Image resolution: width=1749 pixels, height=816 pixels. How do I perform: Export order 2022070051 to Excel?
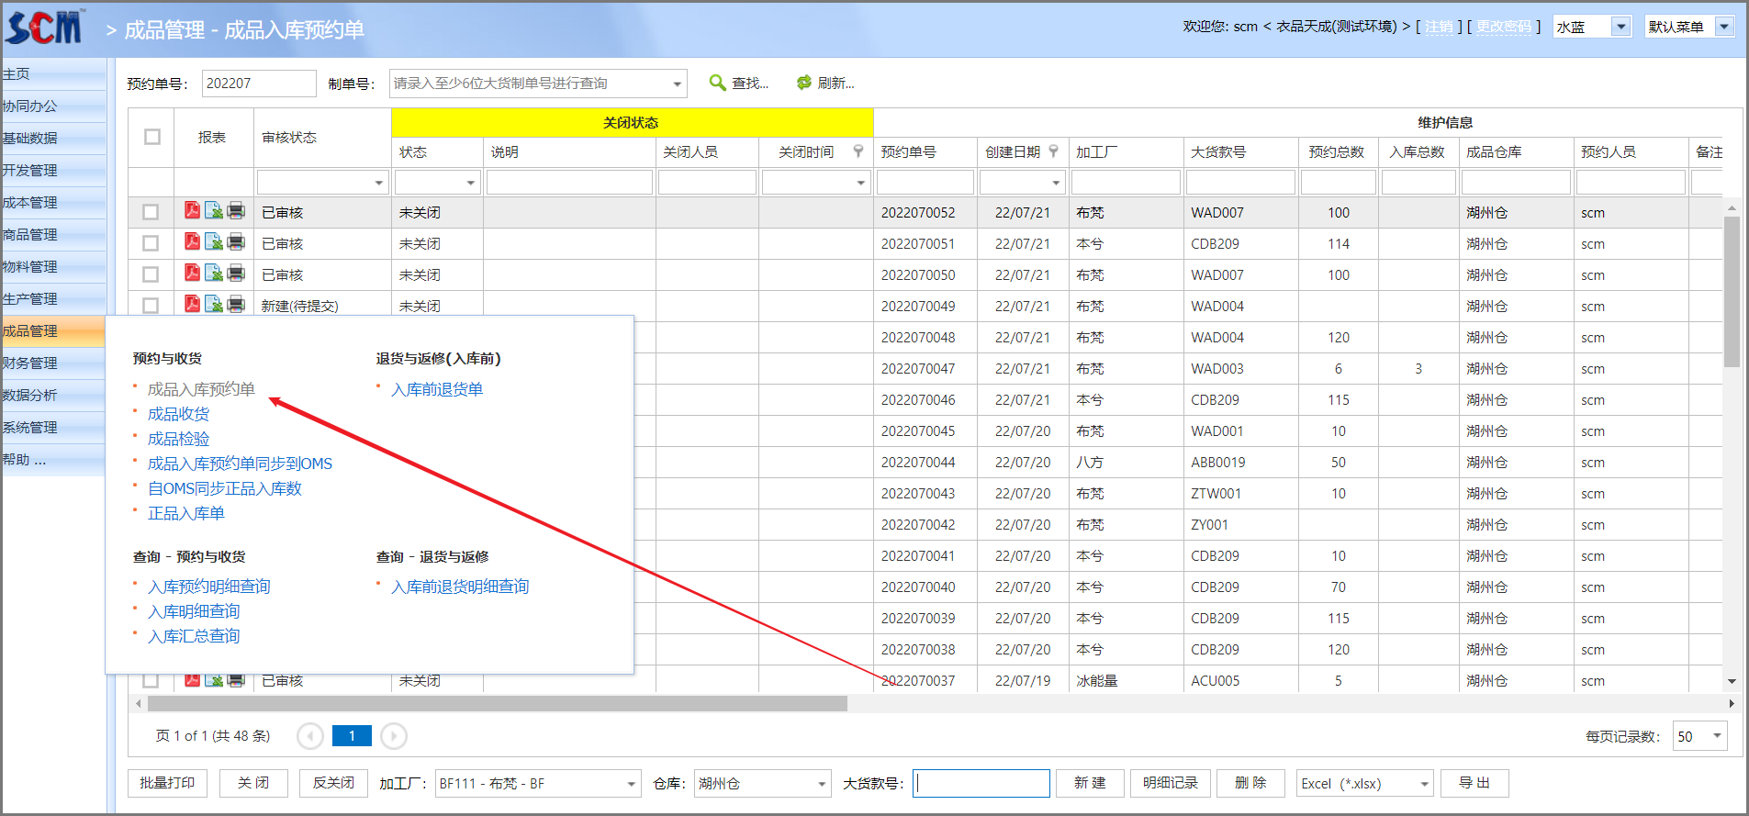(214, 243)
